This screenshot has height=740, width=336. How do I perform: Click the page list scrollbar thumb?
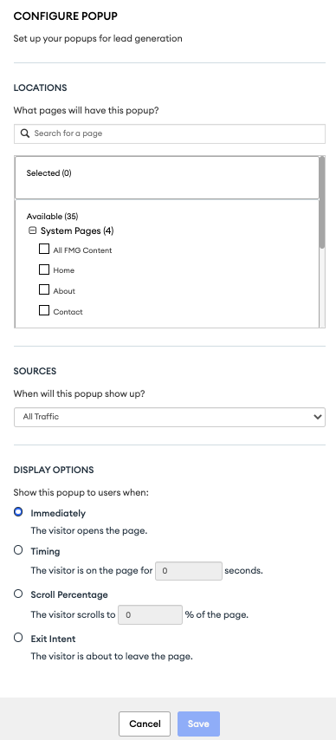[322, 202]
